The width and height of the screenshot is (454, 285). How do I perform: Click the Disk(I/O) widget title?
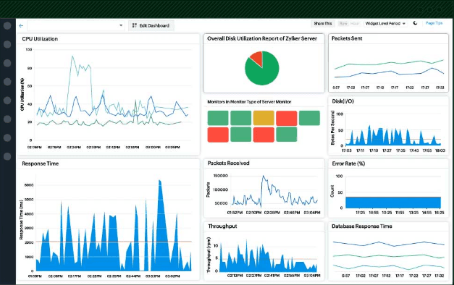pyautogui.click(x=342, y=101)
